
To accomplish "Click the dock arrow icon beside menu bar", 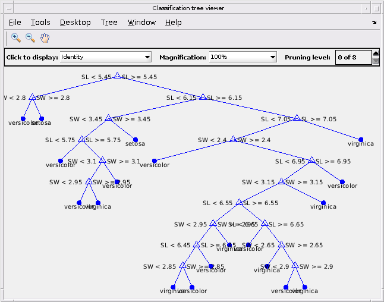I will coord(374,22).
